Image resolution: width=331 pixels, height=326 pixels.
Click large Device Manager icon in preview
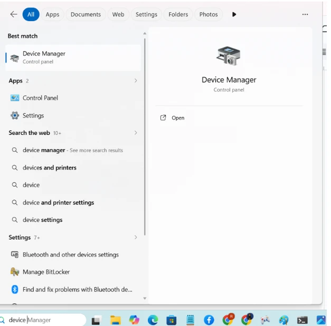[229, 56]
